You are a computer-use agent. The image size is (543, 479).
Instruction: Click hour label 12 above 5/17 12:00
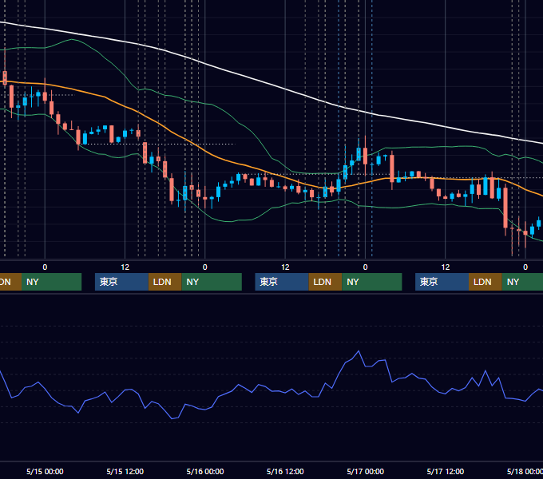point(446,267)
